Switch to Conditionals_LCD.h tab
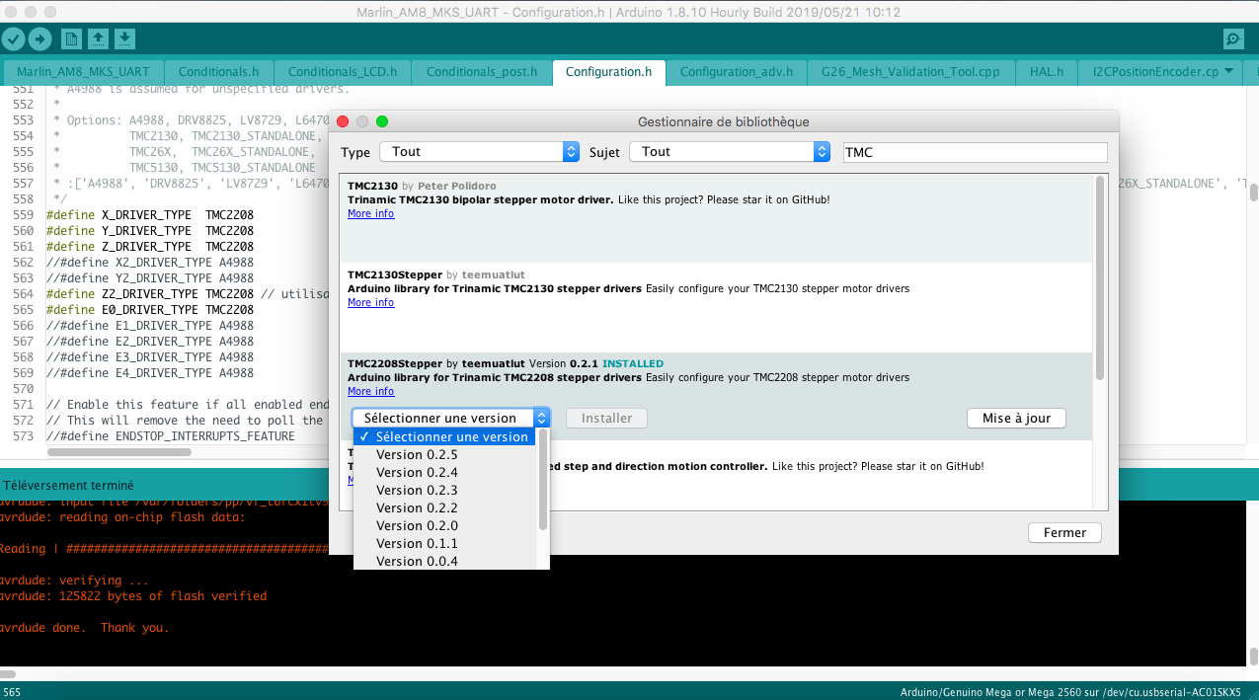The image size is (1259, 700). (x=342, y=72)
